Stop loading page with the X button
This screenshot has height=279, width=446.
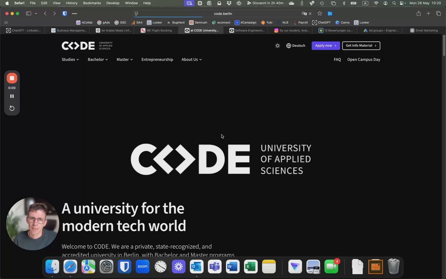(x=310, y=14)
